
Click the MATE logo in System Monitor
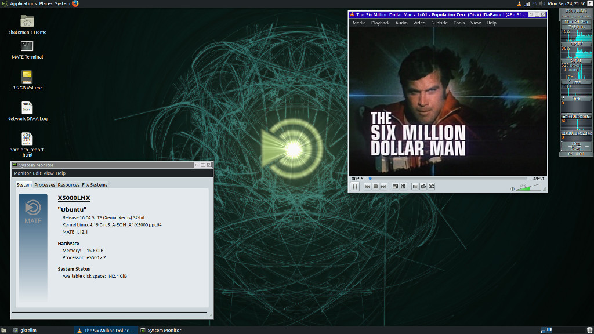point(33,212)
